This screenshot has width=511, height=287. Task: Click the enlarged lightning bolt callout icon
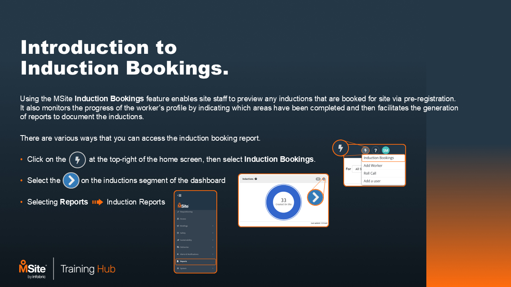[340, 148]
